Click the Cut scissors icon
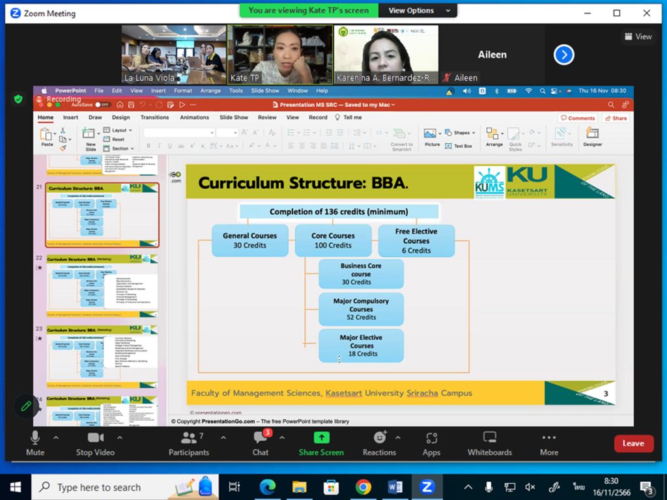Viewport: 667px width, 500px height. point(63,130)
